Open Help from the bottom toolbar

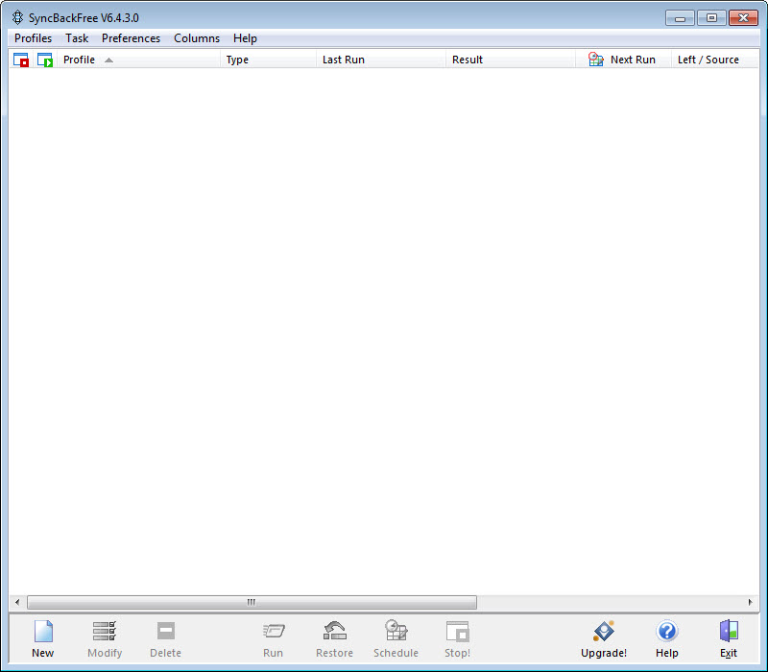point(667,632)
